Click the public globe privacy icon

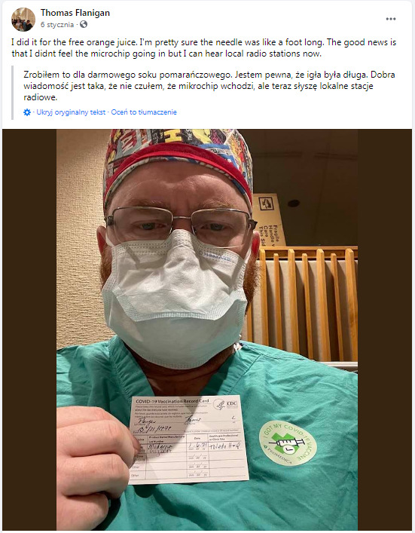click(x=84, y=24)
